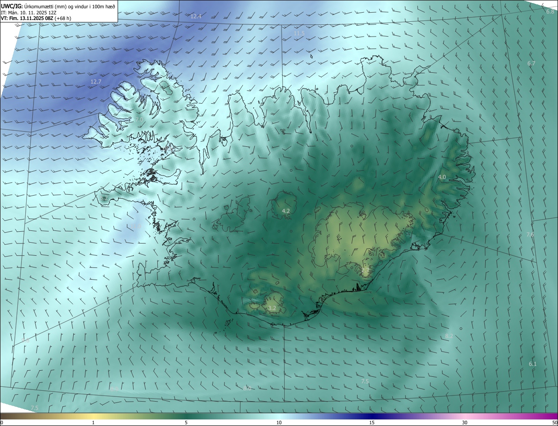Viewport: 558px width, 426px height.
Task: Click the "0" tick on the color scale
Action: (x=2, y=423)
